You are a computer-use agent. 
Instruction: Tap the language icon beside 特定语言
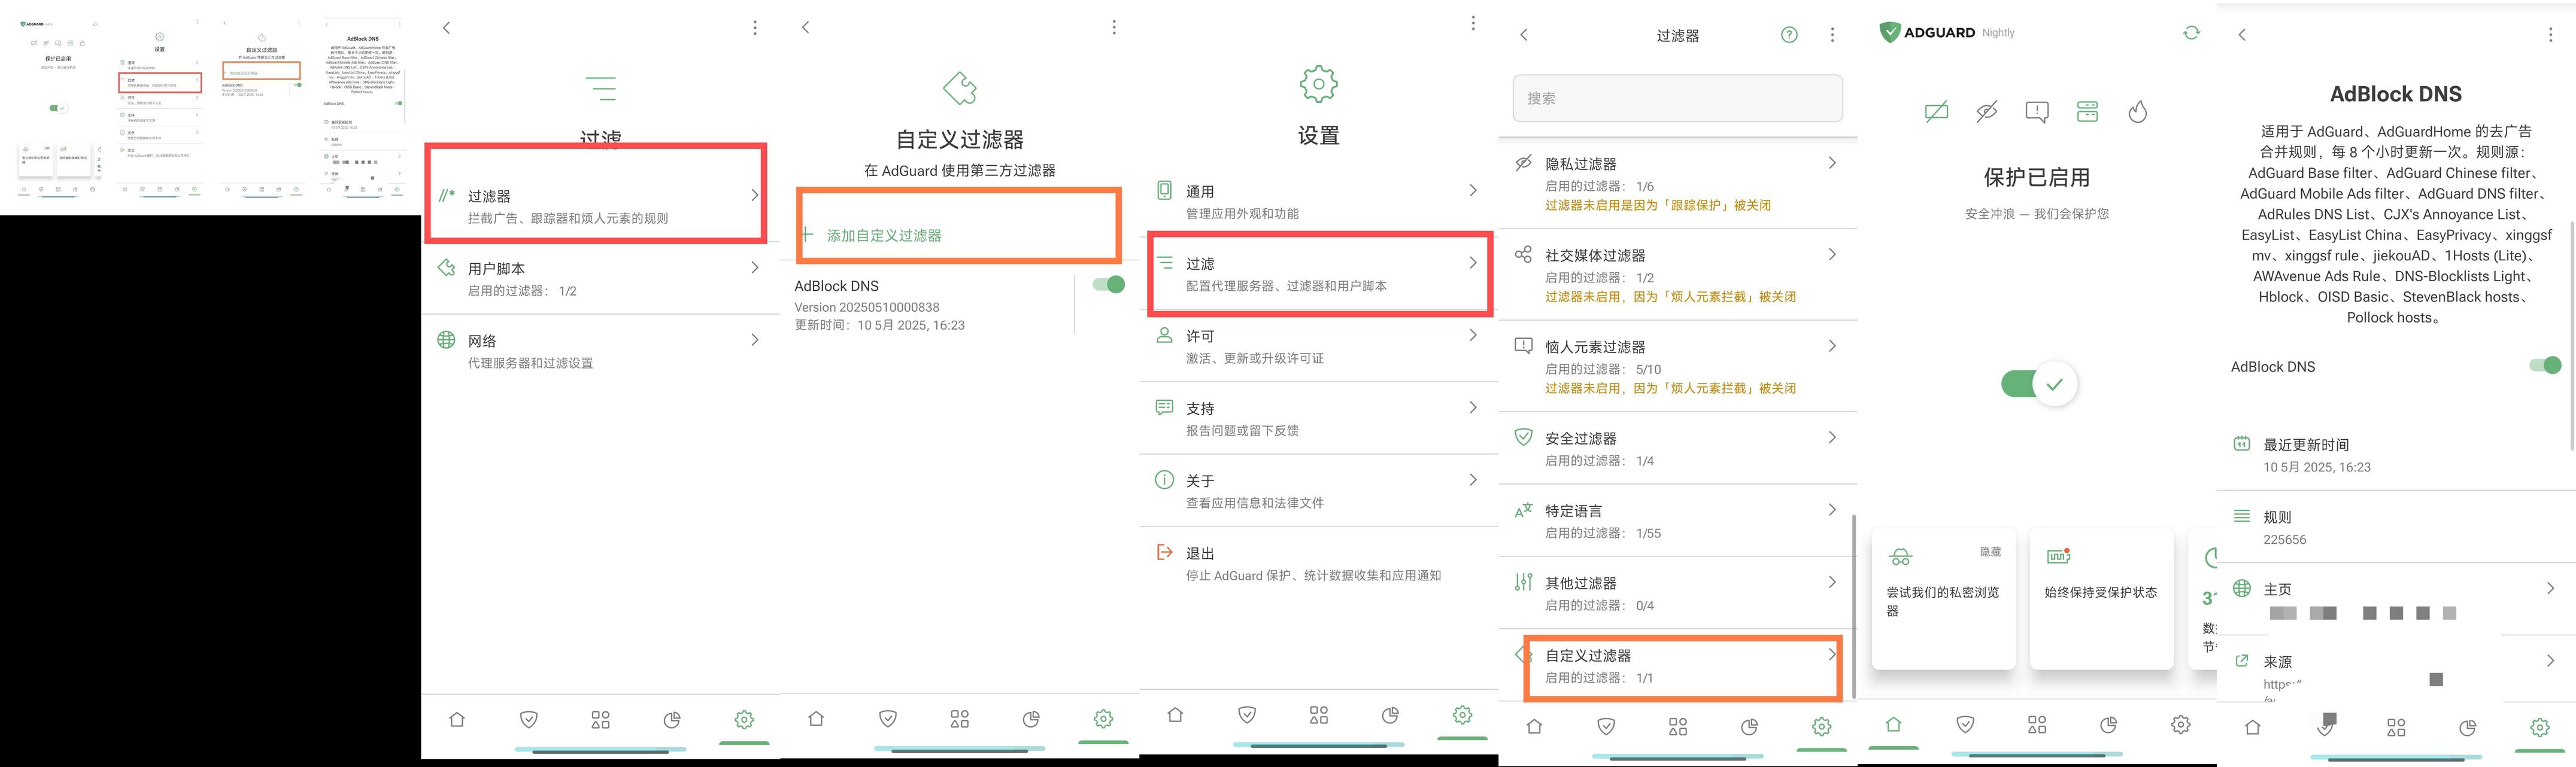(1523, 510)
